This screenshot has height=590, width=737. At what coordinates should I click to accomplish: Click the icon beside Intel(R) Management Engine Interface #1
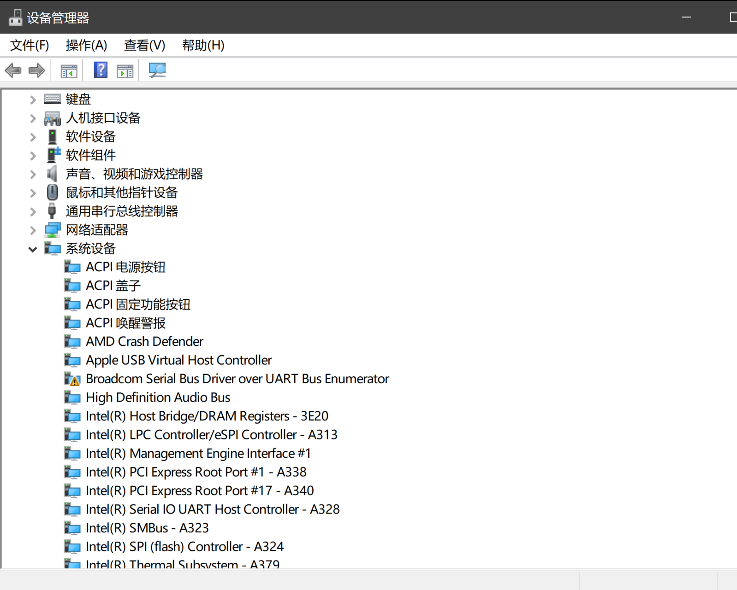(x=72, y=454)
